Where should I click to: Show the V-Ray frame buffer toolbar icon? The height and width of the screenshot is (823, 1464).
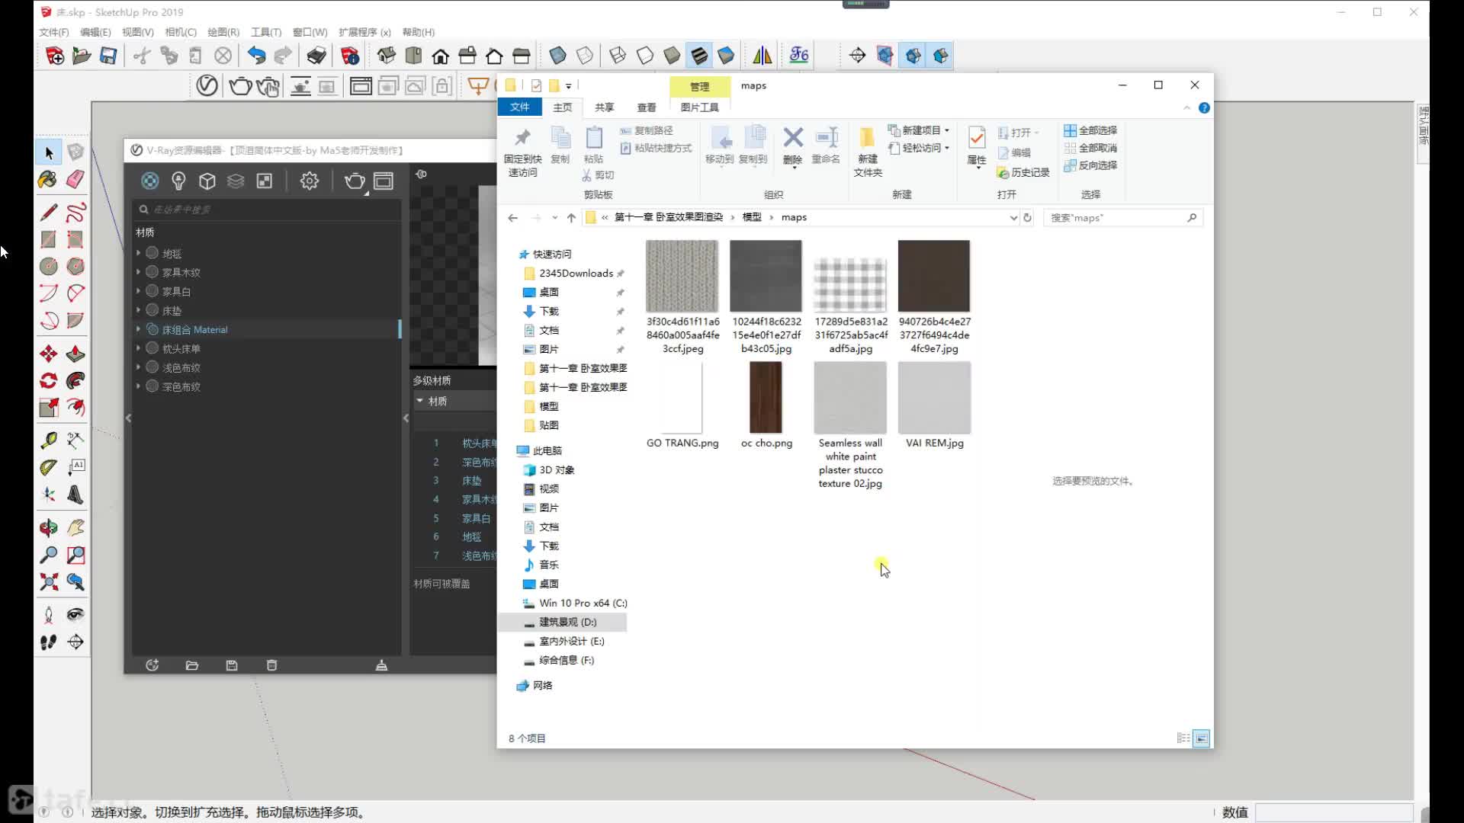tap(361, 86)
